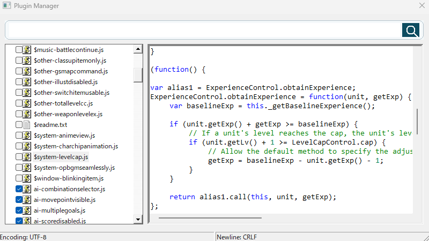Viewport: 429px width, 241px height.
Task: Click script icon of ai-movepointvisible.js
Action: coord(27,199)
